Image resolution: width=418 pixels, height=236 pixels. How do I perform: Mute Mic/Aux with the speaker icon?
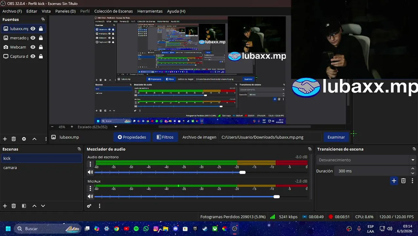tap(90, 196)
